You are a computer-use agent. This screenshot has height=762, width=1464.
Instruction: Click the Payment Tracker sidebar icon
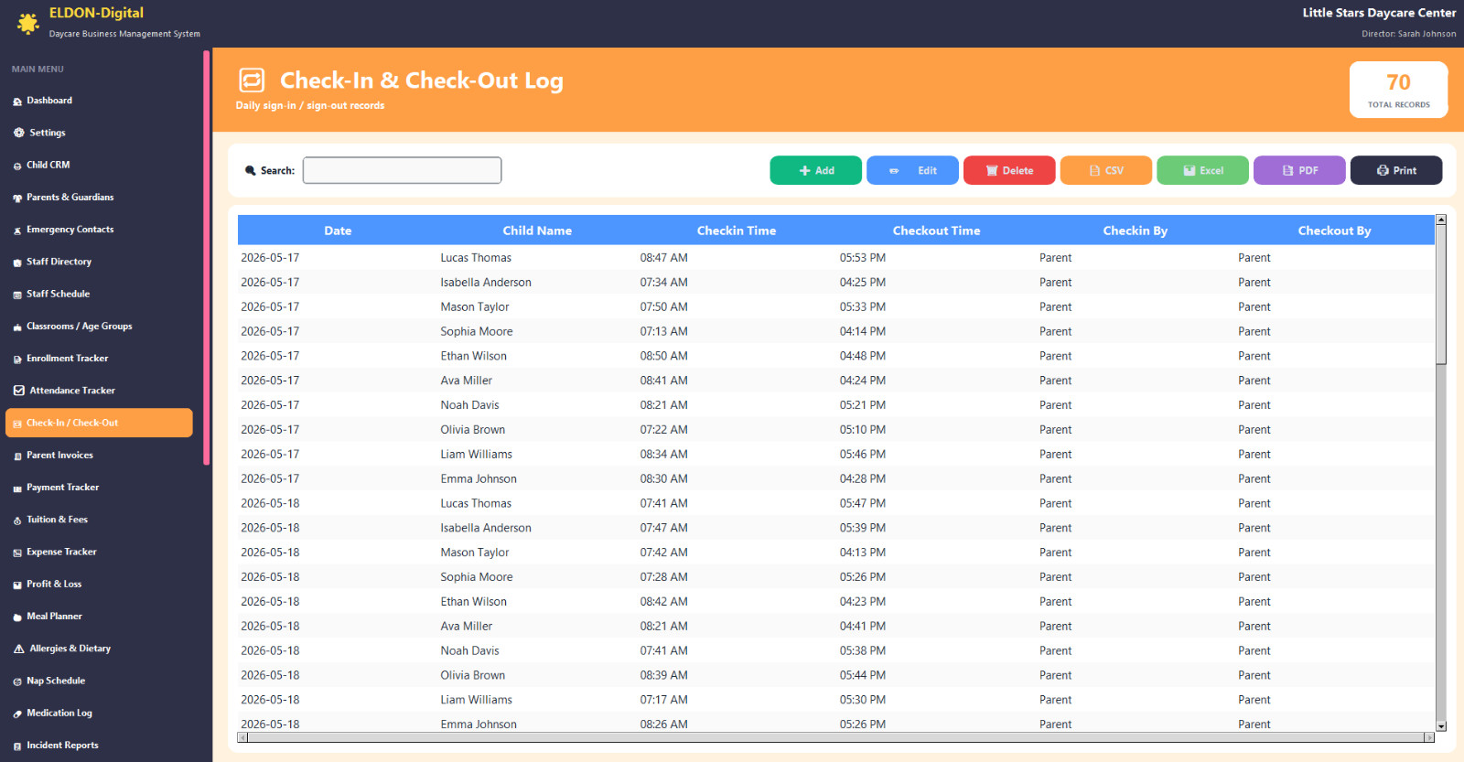point(17,488)
